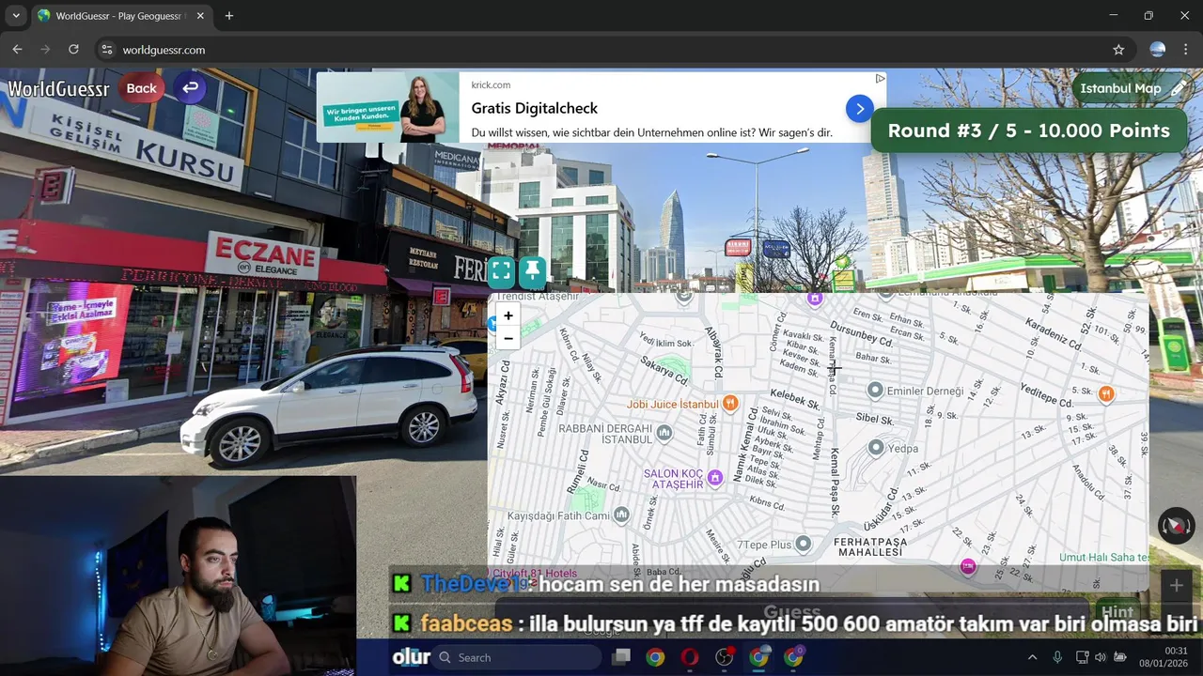The width and height of the screenshot is (1203, 676).
Task: Click the Dursunbey Cd. street label
Action: tap(861, 335)
